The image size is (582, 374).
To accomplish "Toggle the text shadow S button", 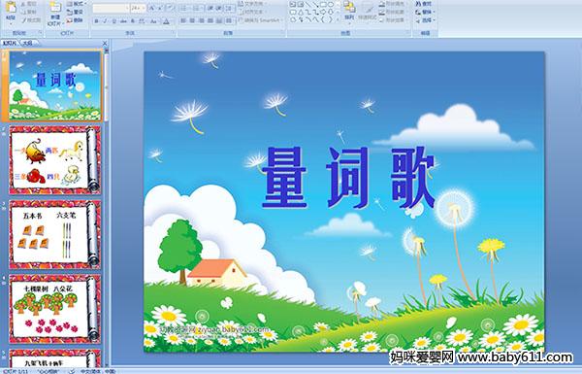I will click(133, 21).
